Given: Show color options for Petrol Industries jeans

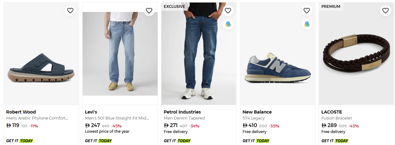Looking at the screenshot, I should coord(228,24).
